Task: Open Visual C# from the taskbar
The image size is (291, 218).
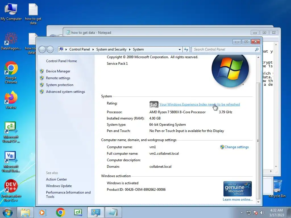Action: point(78,212)
